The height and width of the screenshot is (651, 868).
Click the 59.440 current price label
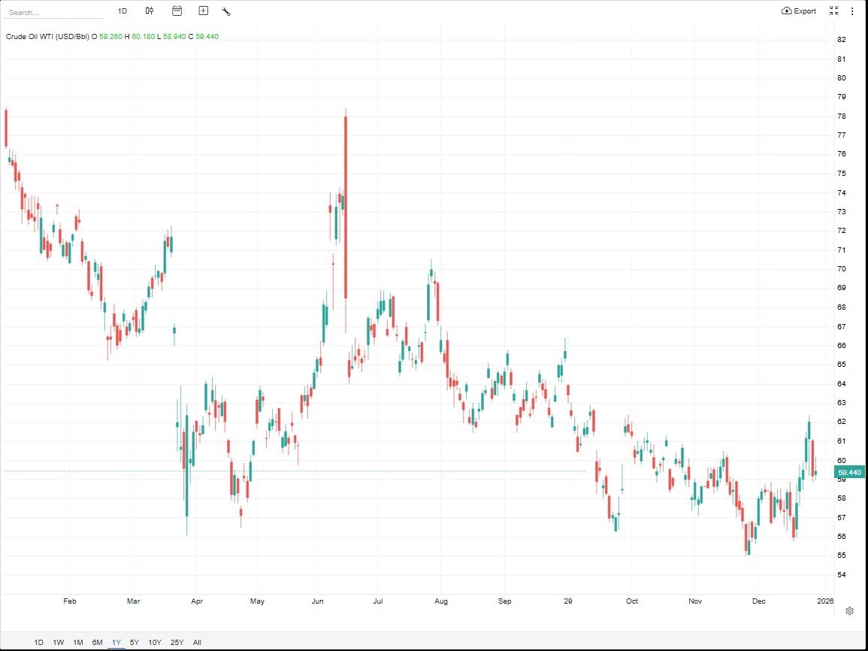pyautogui.click(x=849, y=472)
